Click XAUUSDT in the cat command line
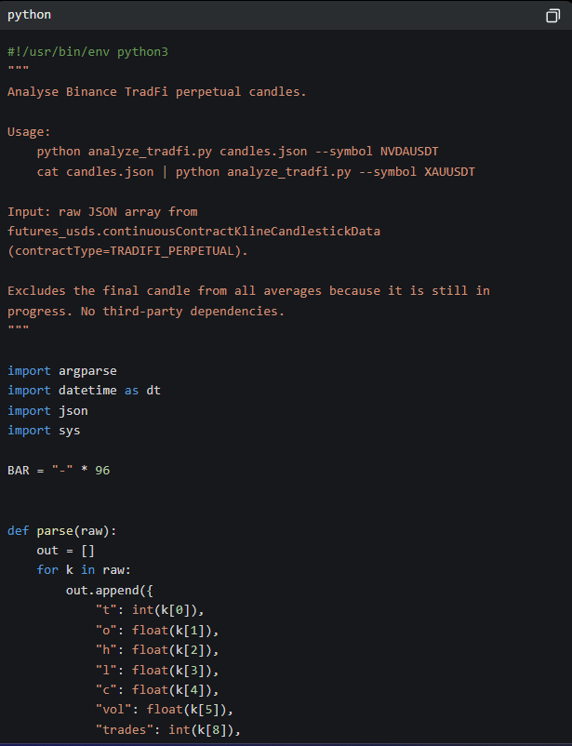This screenshot has height=746, width=572. (x=450, y=171)
